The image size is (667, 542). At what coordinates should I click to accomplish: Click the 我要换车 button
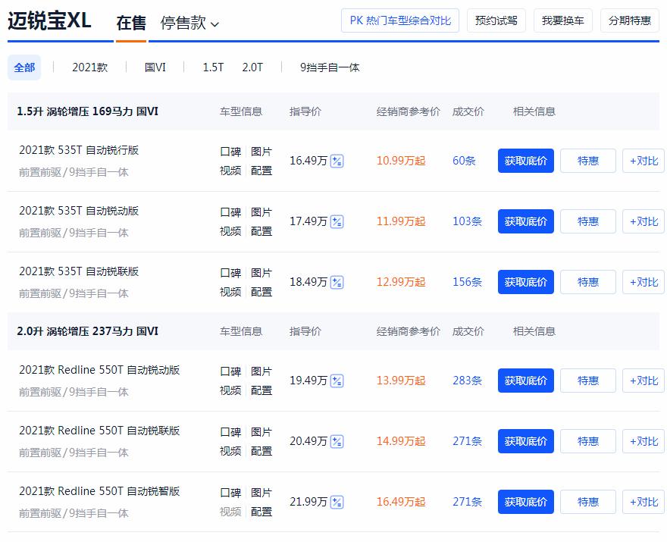(x=561, y=20)
